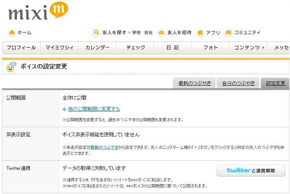Image resolution: width=290 pixels, height=194 pixels.
Task: Click the 公開範囲 row label
Action: pos(16,98)
